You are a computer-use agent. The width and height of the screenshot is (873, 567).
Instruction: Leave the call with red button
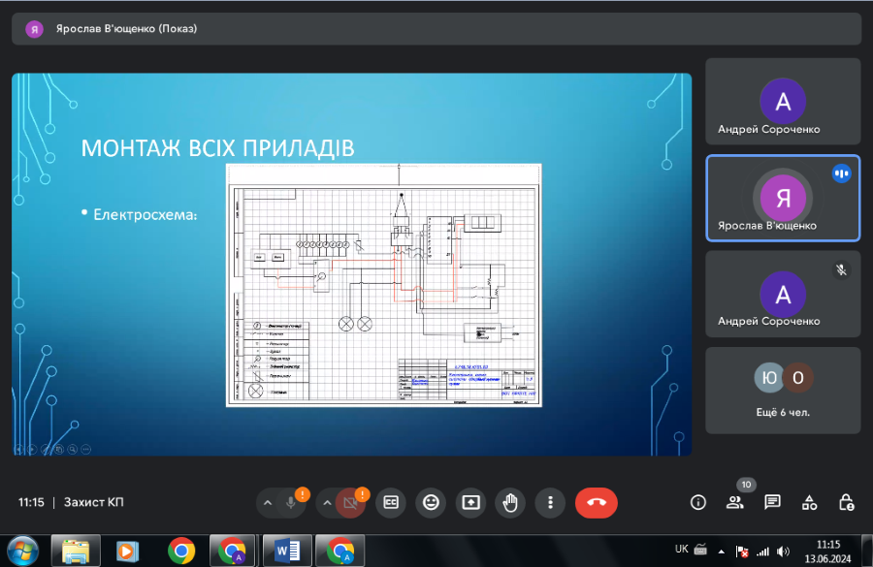(596, 502)
